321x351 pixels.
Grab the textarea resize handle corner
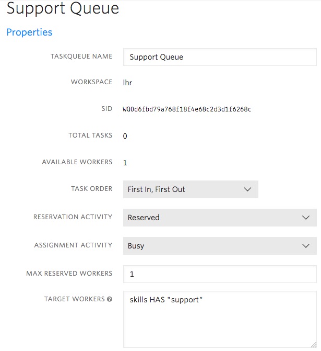pyautogui.click(x=314, y=345)
